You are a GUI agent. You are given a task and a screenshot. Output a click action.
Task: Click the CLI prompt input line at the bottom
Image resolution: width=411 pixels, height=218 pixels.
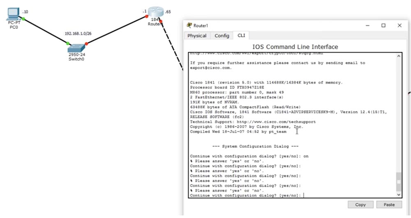click(247, 195)
